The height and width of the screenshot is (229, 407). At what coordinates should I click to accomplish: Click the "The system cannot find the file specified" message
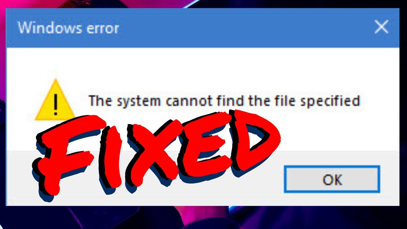point(224,101)
